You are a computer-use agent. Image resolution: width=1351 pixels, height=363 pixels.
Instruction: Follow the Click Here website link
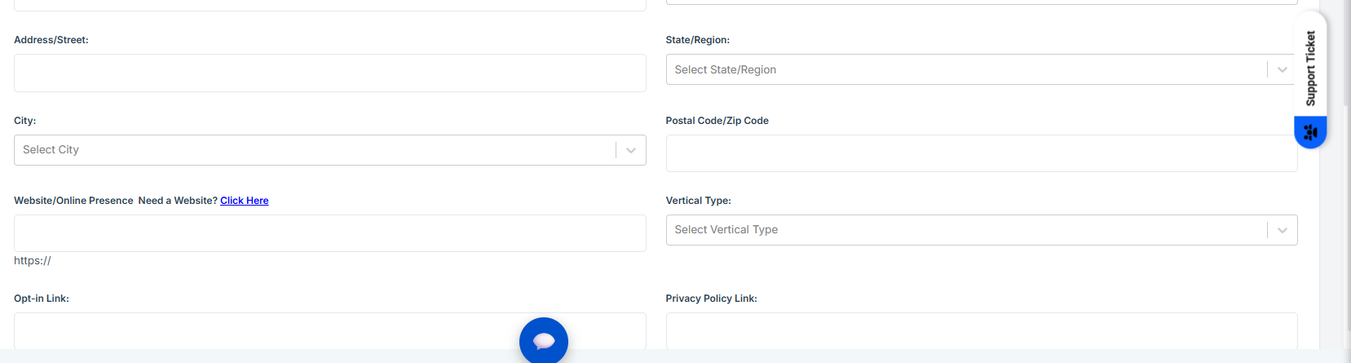pos(244,201)
